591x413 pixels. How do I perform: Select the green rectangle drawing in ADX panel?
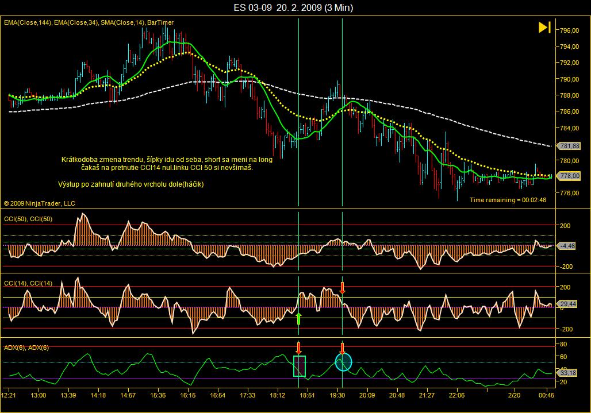(x=300, y=366)
